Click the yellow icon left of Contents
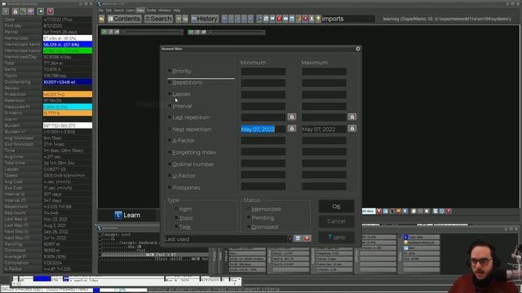The image size is (522, 293). click(102, 19)
